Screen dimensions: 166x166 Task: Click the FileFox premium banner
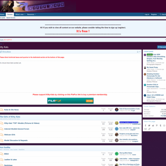(70, 101)
